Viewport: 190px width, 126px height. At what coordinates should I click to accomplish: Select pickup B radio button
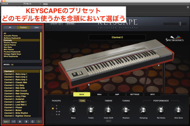53,108
